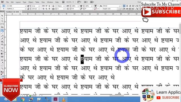Click the InDesign taskbar button

pos(55,99)
